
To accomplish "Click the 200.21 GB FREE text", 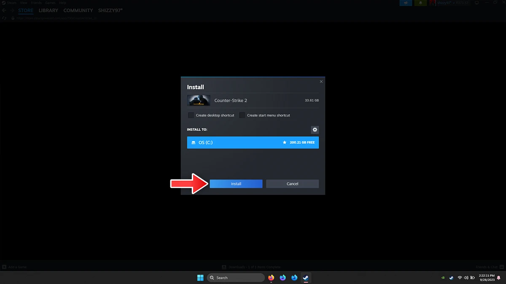I will tap(302, 143).
